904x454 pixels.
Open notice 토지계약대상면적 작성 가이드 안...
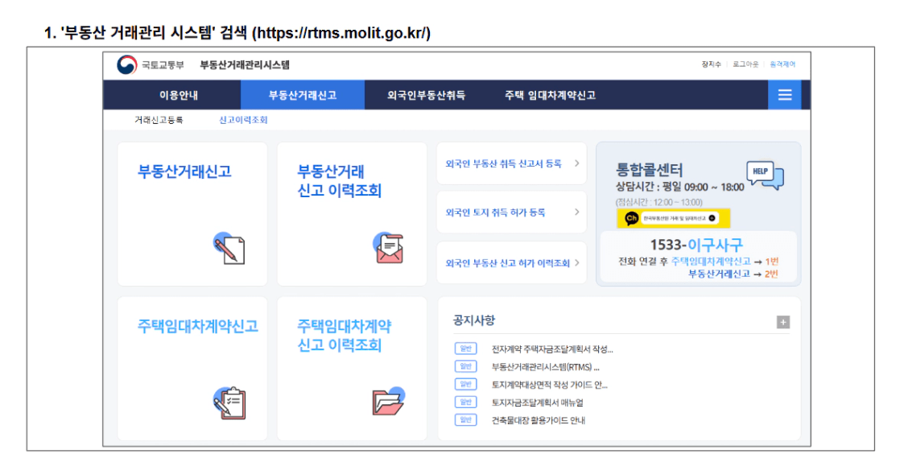pyautogui.click(x=550, y=385)
